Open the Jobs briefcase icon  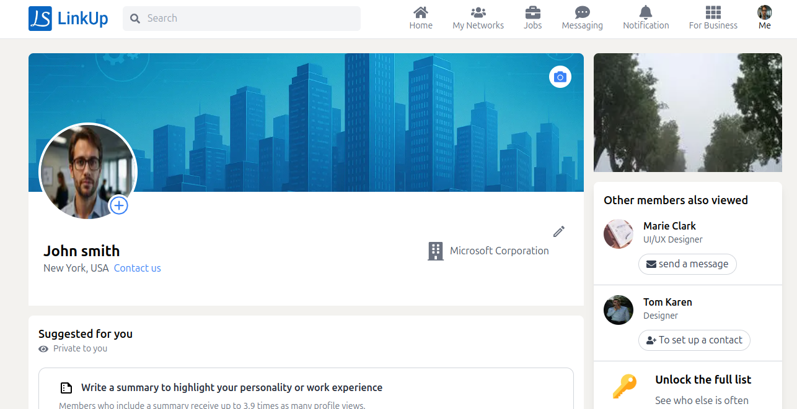532,13
